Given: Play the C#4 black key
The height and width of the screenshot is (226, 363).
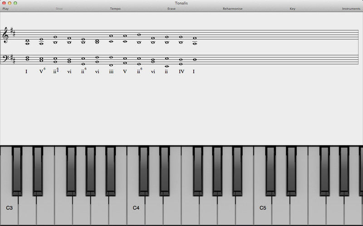Looking at the screenshot, I should [144, 171].
